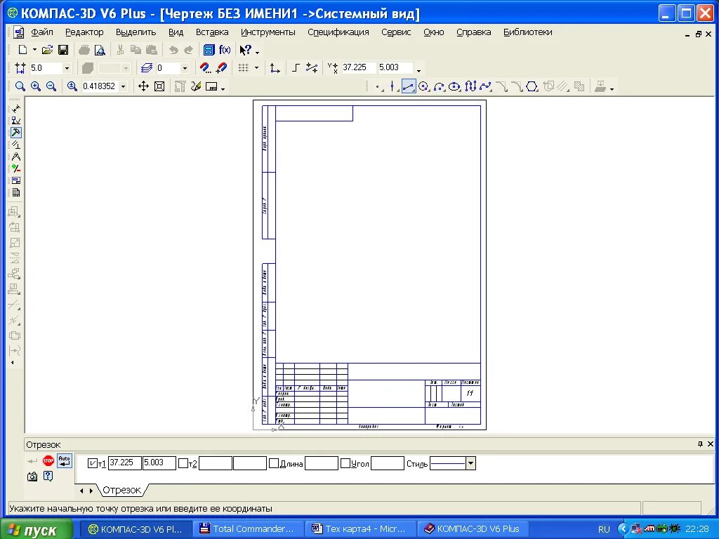This screenshot has width=719, height=539.
Task: Select the Arc tool
Action: click(440, 86)
